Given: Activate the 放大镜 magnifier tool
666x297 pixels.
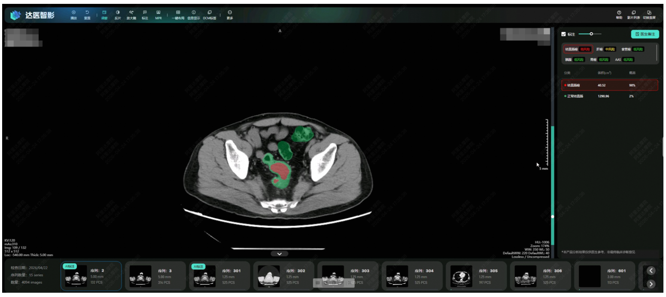Looking at the screenshot, I should point(131,15).
